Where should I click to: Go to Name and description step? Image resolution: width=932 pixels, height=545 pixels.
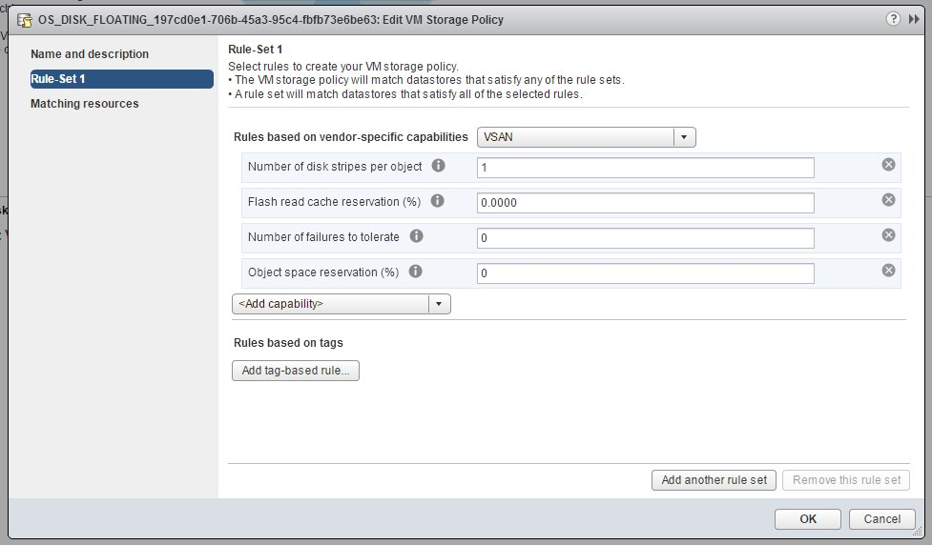pos(90,54)
